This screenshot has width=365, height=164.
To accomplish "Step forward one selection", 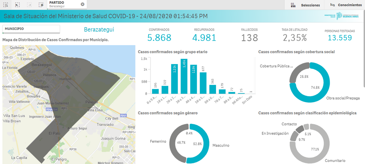I will click(30, 5).
